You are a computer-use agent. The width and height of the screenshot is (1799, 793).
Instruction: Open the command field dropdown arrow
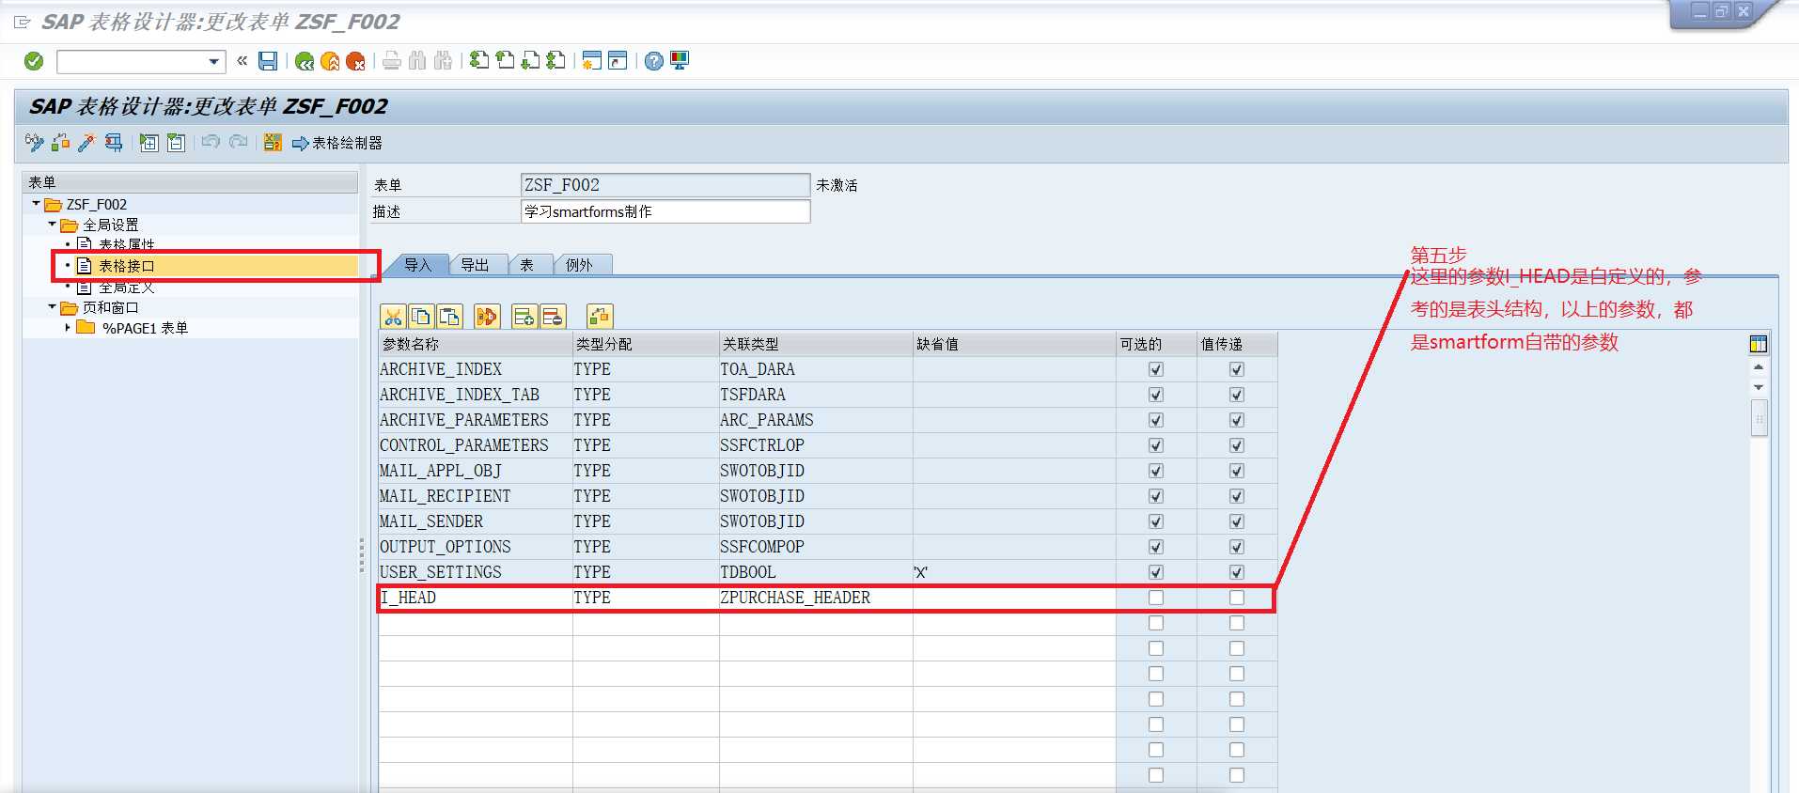point(214,62)
